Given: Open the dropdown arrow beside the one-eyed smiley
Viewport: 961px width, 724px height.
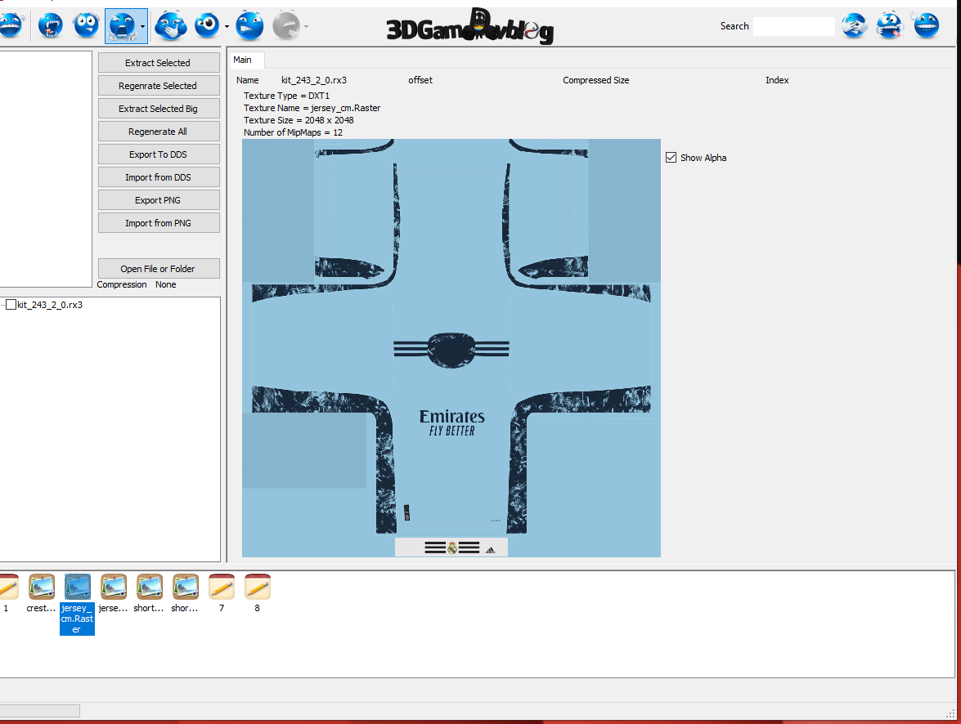Looking at the screenshot, I should tap(227, 27).
